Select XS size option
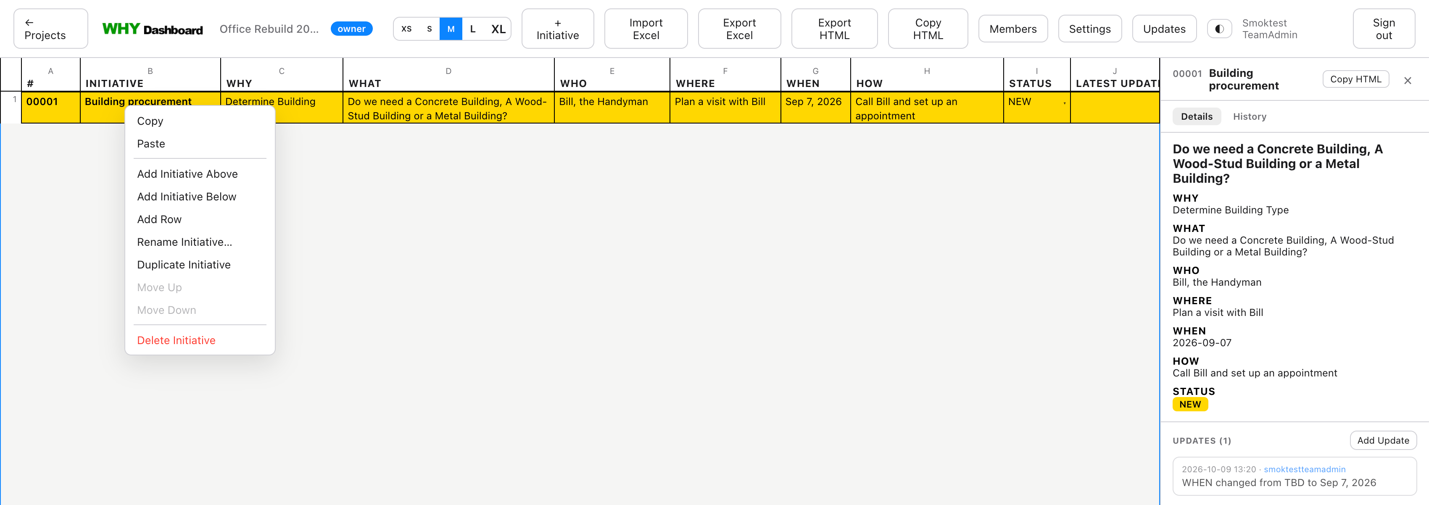This screenshot has width=1429, height=505. [x=406, y=29]
